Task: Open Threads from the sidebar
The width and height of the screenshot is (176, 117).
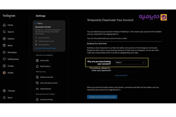Action: pos(4,91)
